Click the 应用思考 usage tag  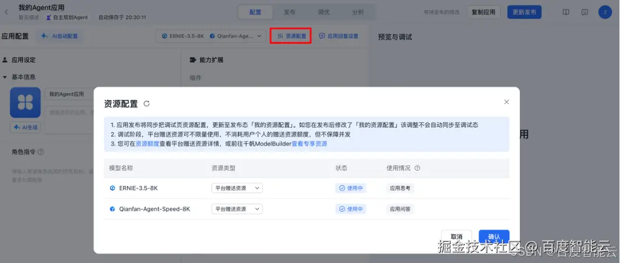coord(400,188)
